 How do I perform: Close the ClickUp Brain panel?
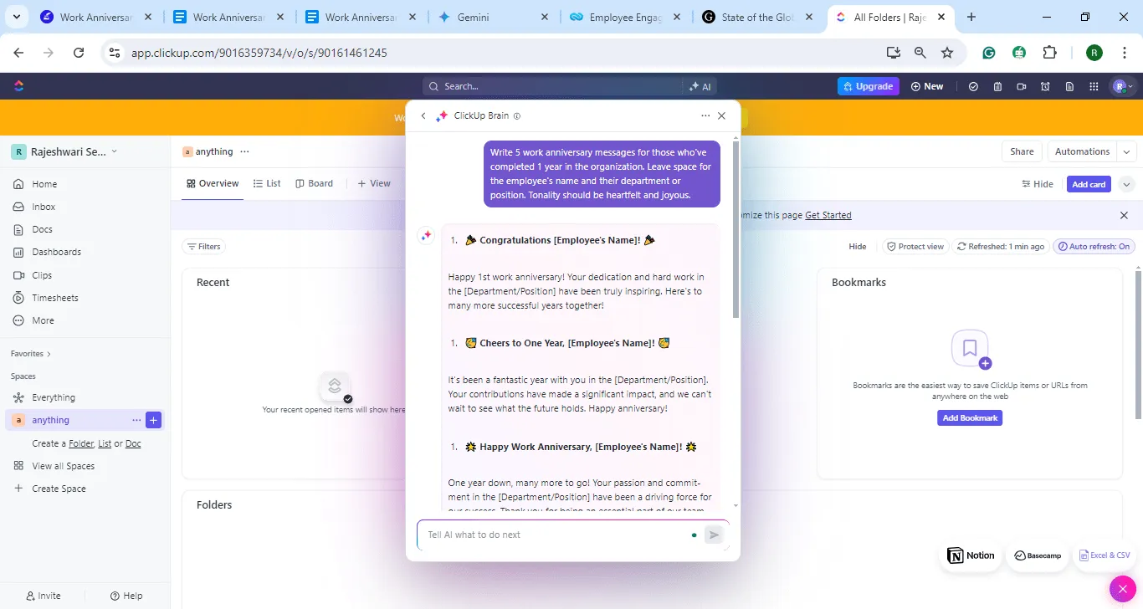(721, 116)
